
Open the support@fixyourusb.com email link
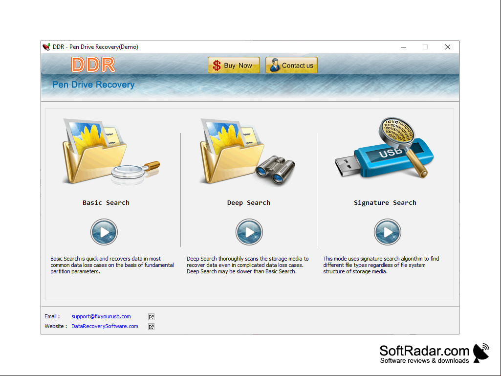coord(101,316)
